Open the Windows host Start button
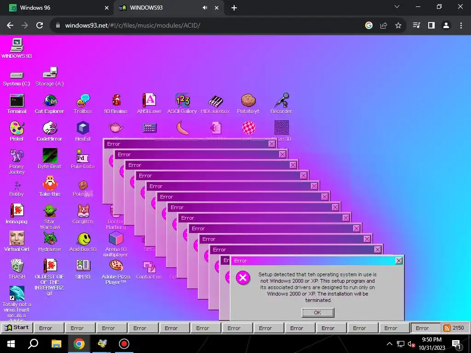Image resolution: width=471 pixels, height=353 pixels. (11, 344)
